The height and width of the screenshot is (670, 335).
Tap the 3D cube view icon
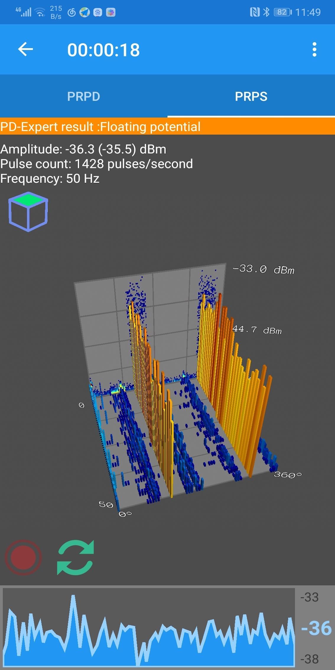coord(28,212)
